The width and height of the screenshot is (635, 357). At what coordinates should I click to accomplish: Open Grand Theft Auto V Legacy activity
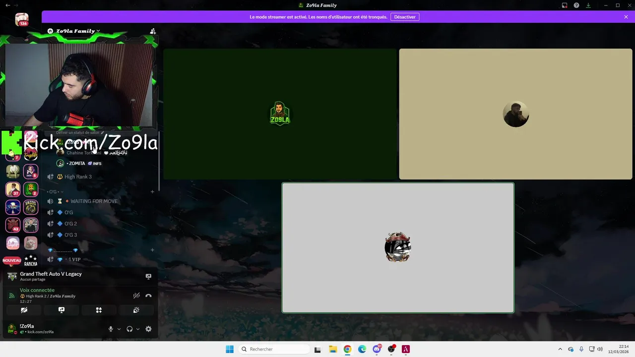[x=51, y=276]
